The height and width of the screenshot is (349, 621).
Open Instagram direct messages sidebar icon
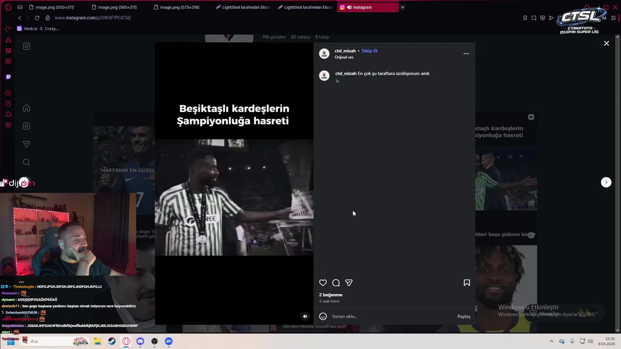click(x=27, y=144)
